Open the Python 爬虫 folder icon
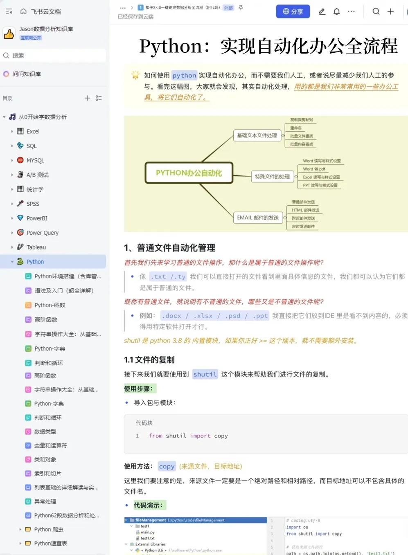This screenshot has height=555, width=408. 28,529
